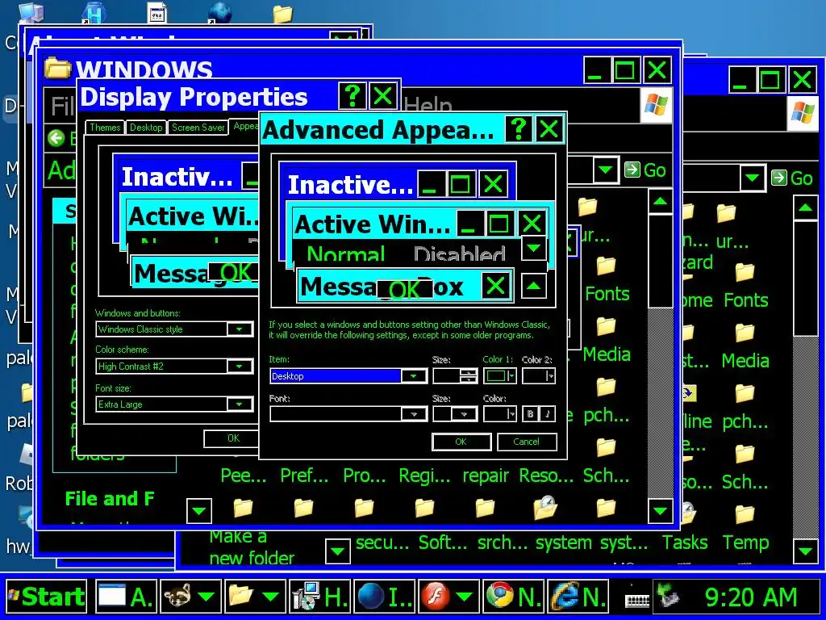The height and width of the screenshot is (620, 826).
Task: Click Go in the front WINDOWS window
Action: (645, 170)
